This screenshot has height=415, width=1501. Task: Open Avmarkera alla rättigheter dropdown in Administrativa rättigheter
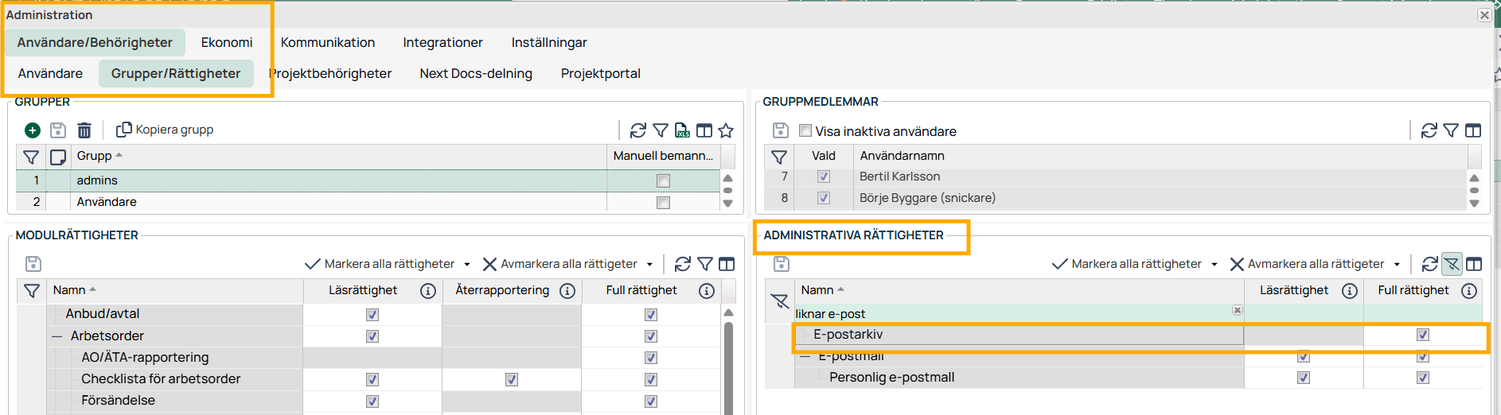1397,265
